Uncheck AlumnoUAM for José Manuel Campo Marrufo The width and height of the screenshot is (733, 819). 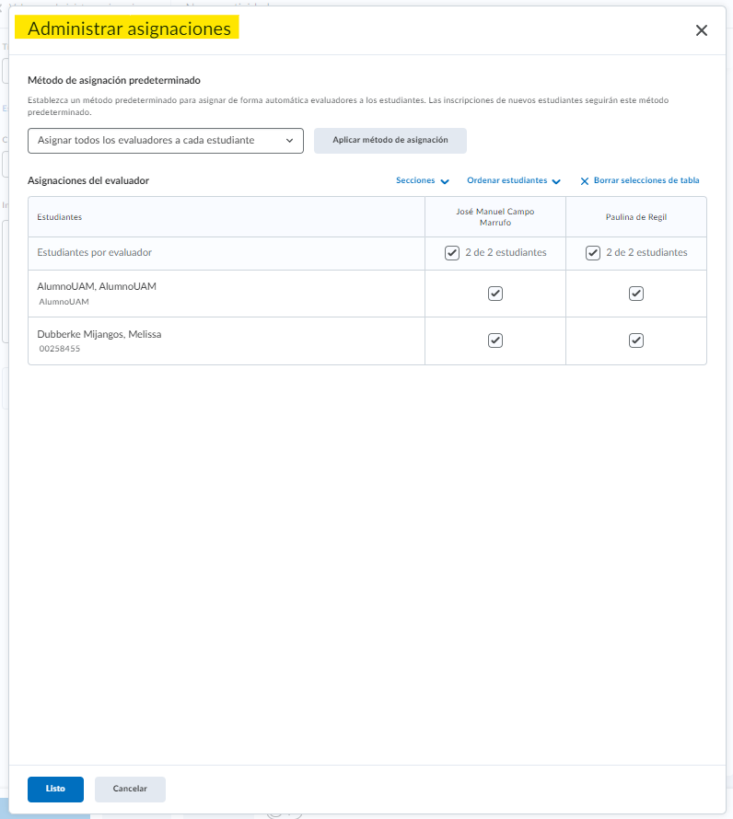pyautogui.click(x=495, y=294)
